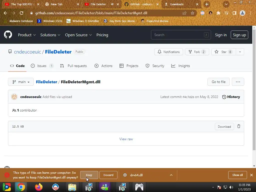Click the GitHub search field
256x192 pixels.
[x=181, y=35]
